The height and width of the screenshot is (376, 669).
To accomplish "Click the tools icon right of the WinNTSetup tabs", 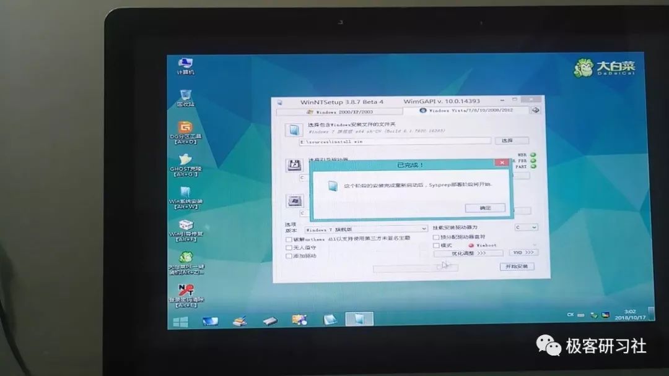I will pyautogui.click(x=535, y=110).
